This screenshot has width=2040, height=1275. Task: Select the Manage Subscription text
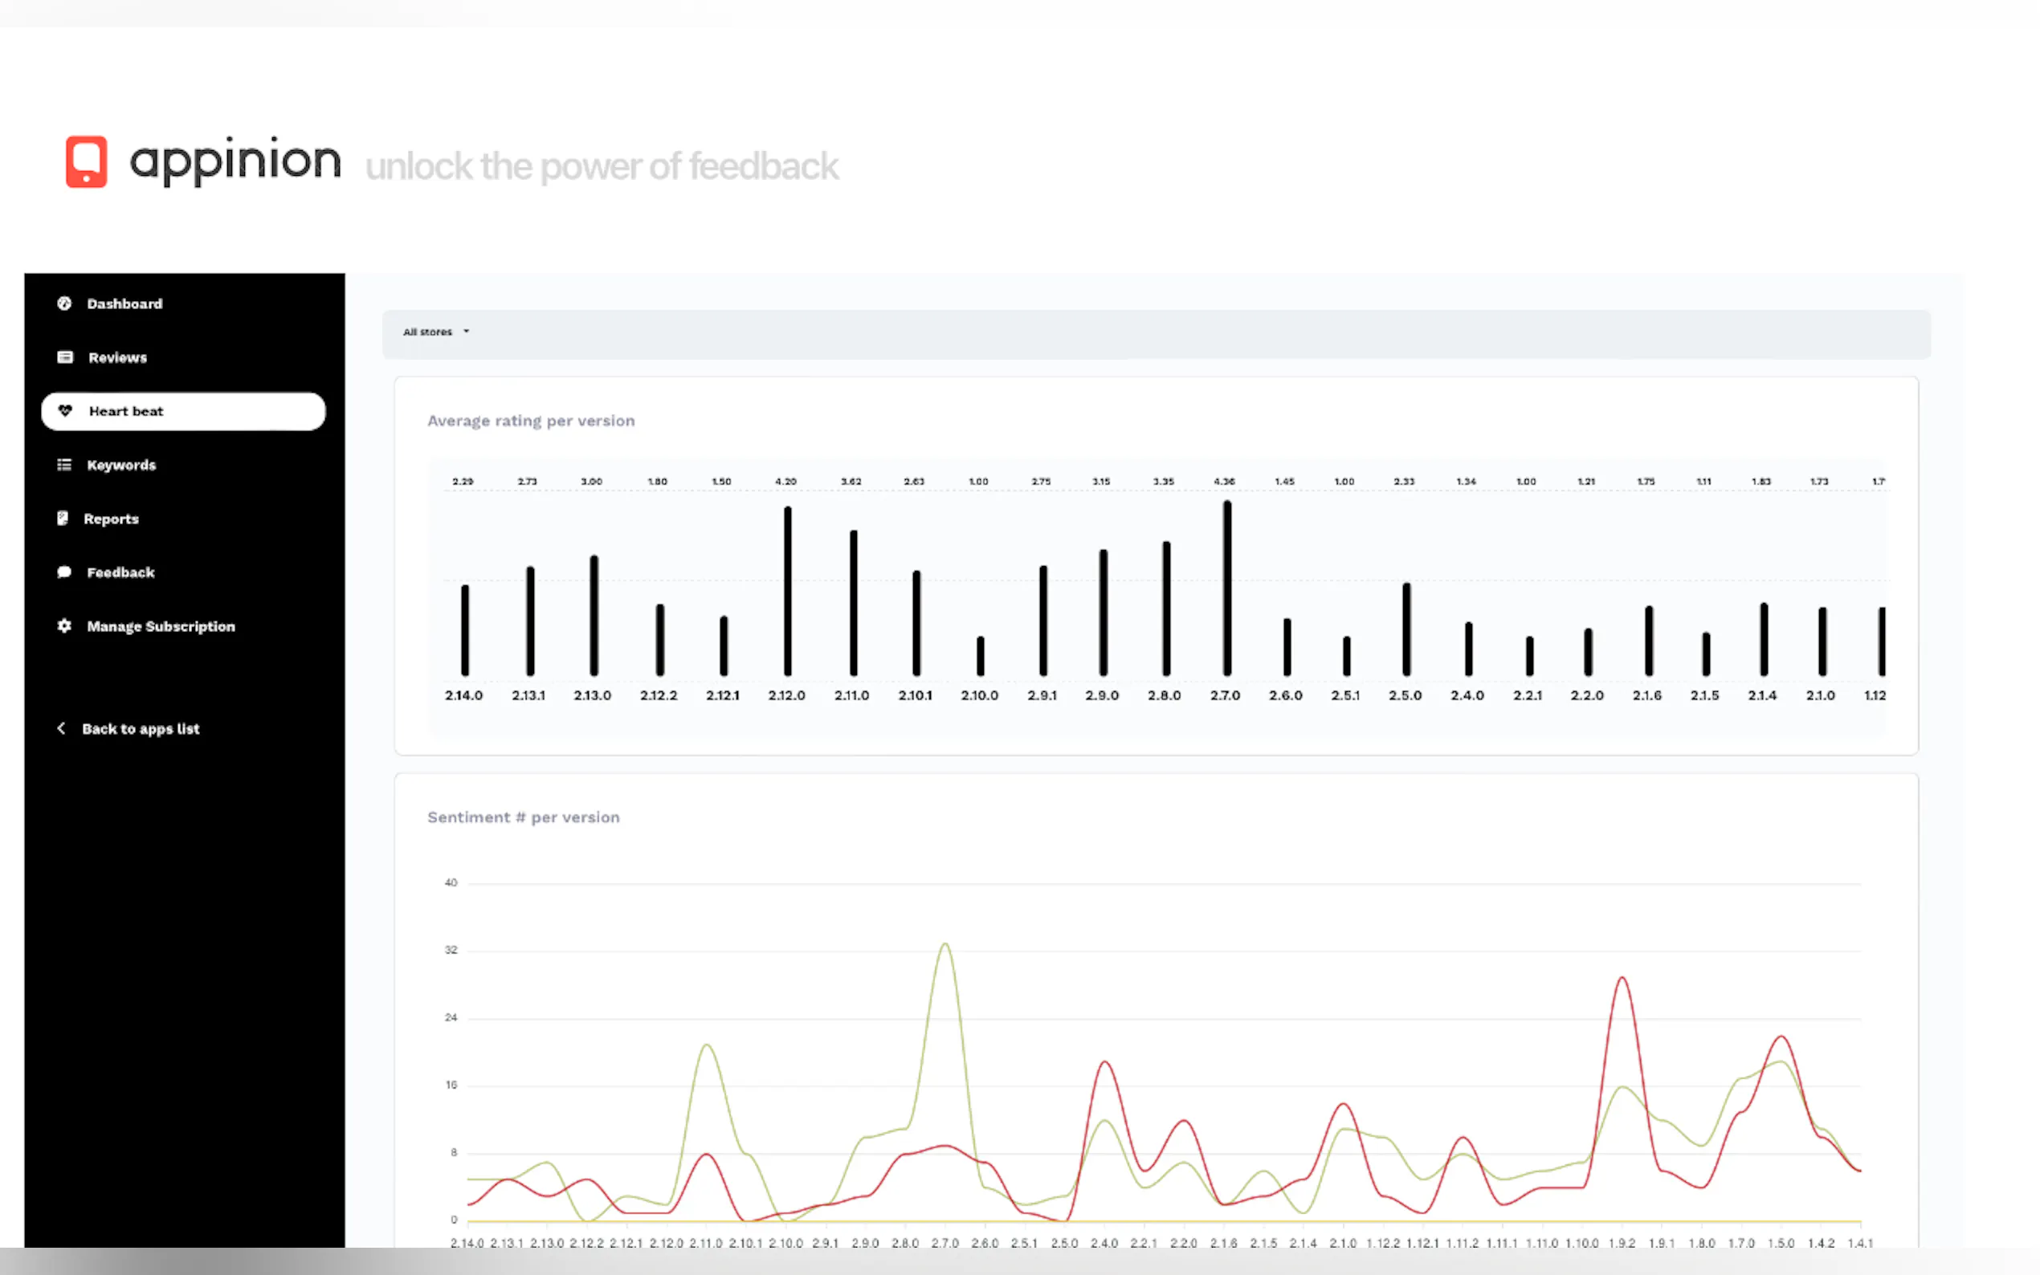161,626
